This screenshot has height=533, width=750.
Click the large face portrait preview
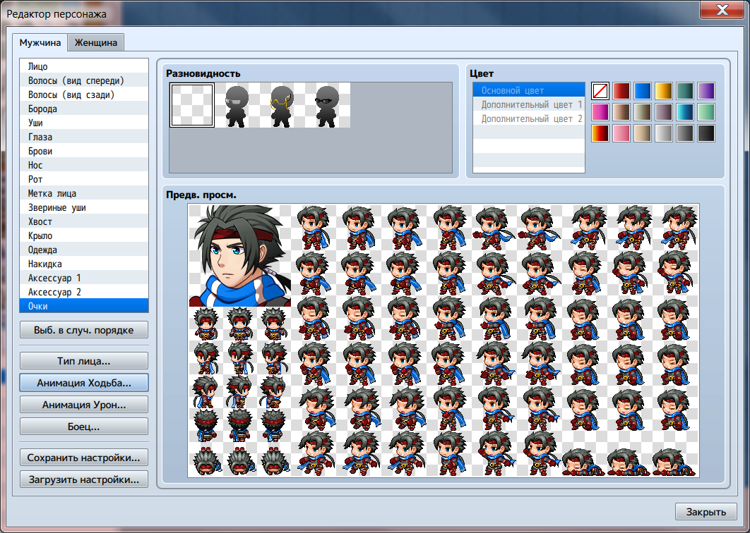(239, 255)
